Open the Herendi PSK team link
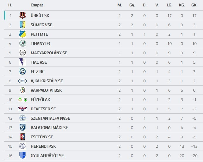 (x=43, y=146)
